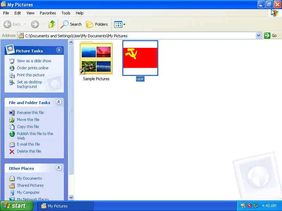Click the task pane scrollbar thumb

pos(71,109)
